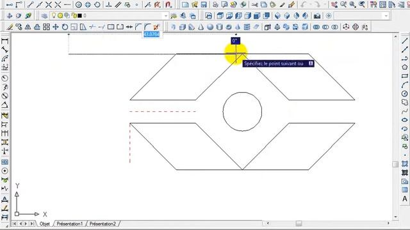
Task: Select the Scale tool
Action: [74, 27]
